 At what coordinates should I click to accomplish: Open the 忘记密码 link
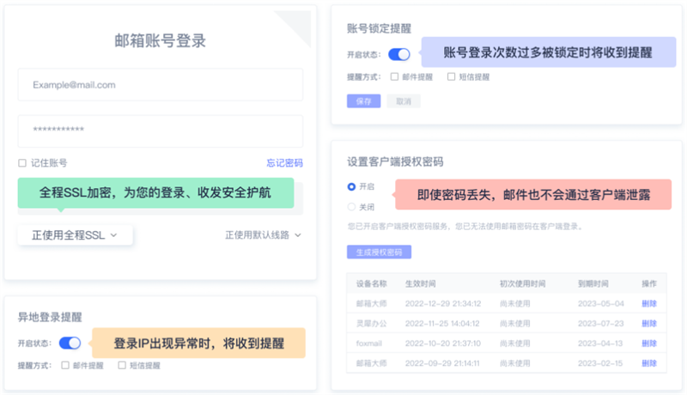285,163
